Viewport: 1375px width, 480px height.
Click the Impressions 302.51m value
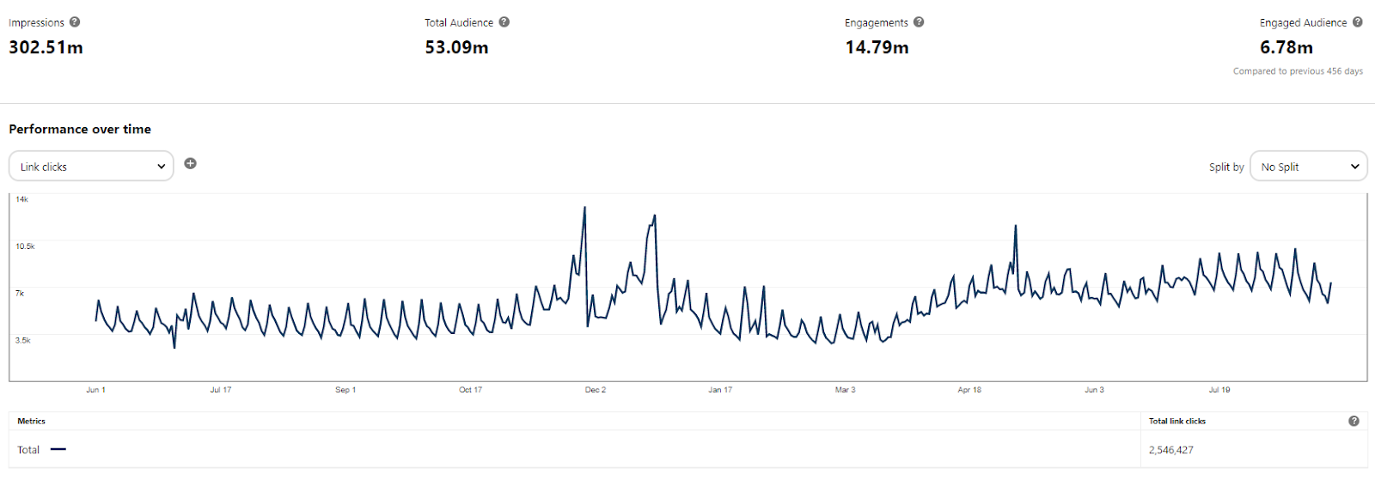pyautogui.click(x=46, y=47)
